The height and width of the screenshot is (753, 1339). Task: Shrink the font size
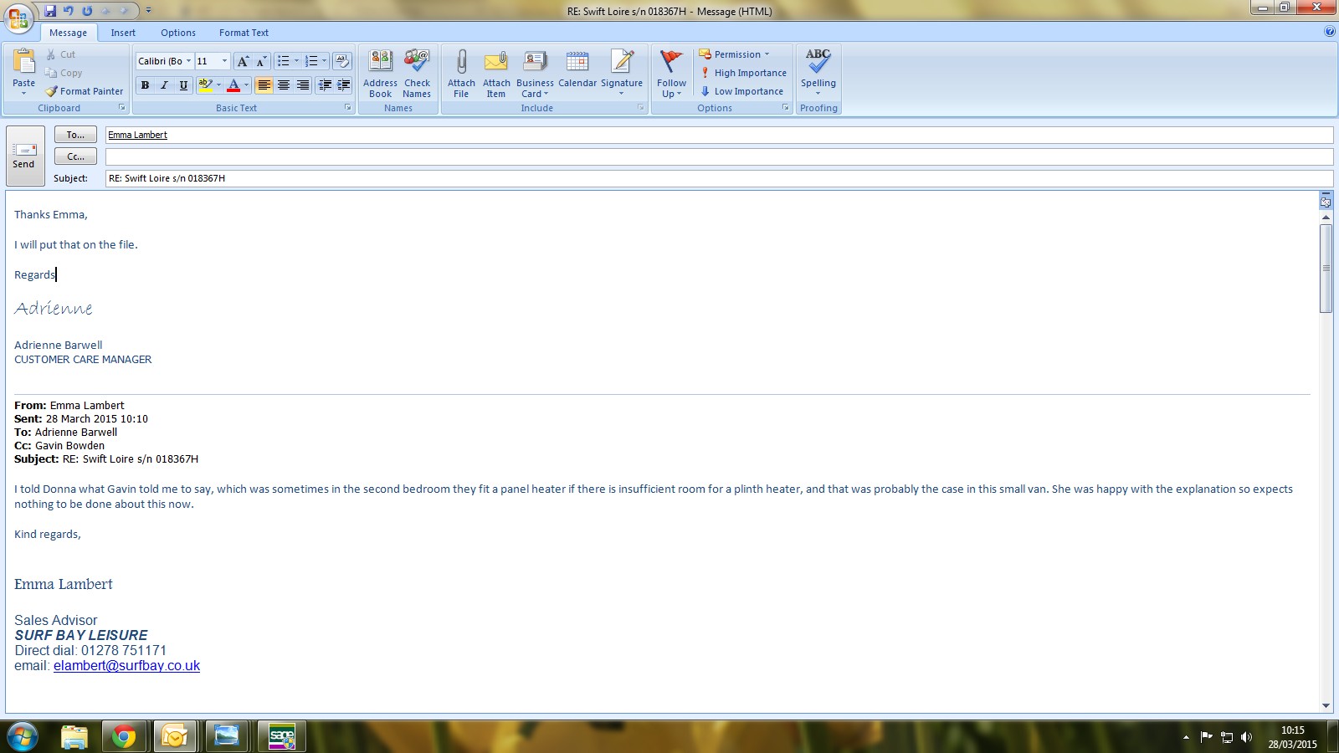pyautogui.click(x=261, y=61)
